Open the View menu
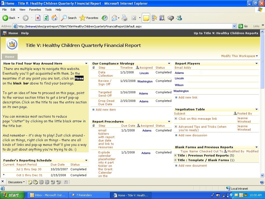The image size is (265, 199). tap(22, 10)
